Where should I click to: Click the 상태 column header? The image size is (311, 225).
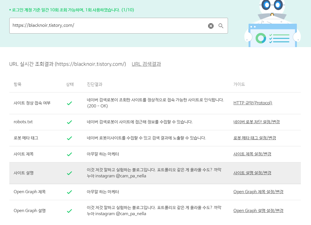point(69,84)
